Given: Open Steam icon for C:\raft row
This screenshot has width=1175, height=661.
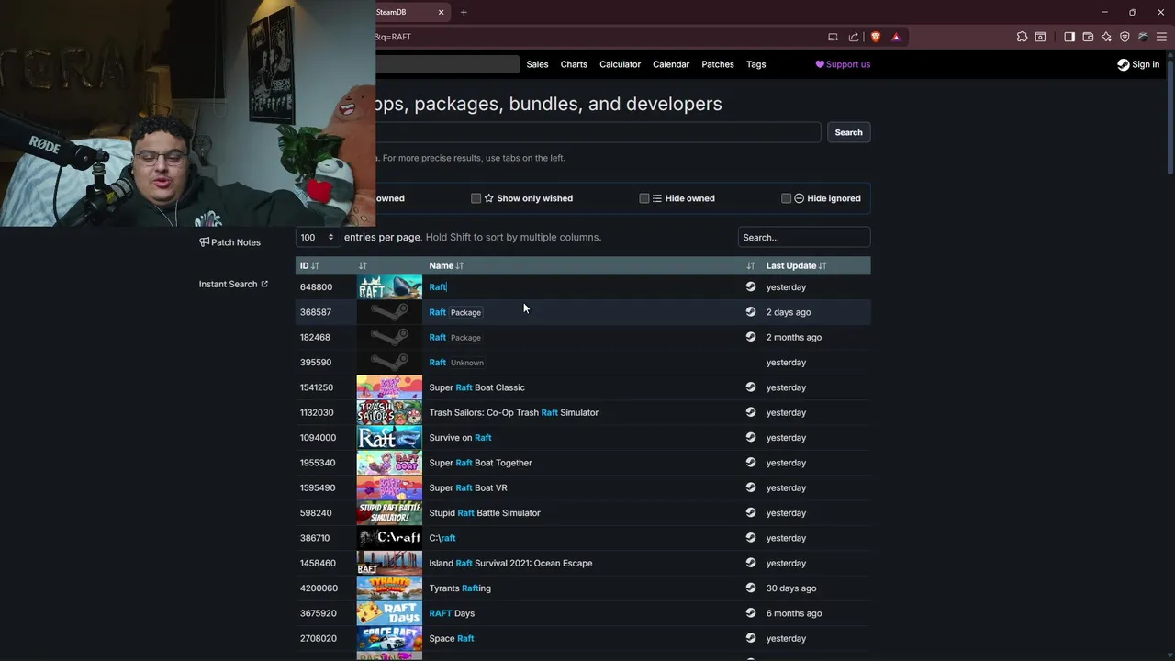Looking at the screenshot, I should 751,538.
